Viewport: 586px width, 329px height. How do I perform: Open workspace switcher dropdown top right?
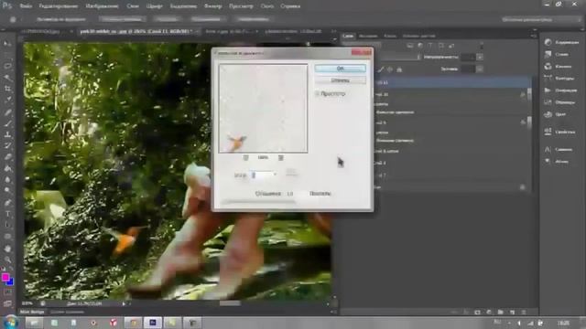540,19
